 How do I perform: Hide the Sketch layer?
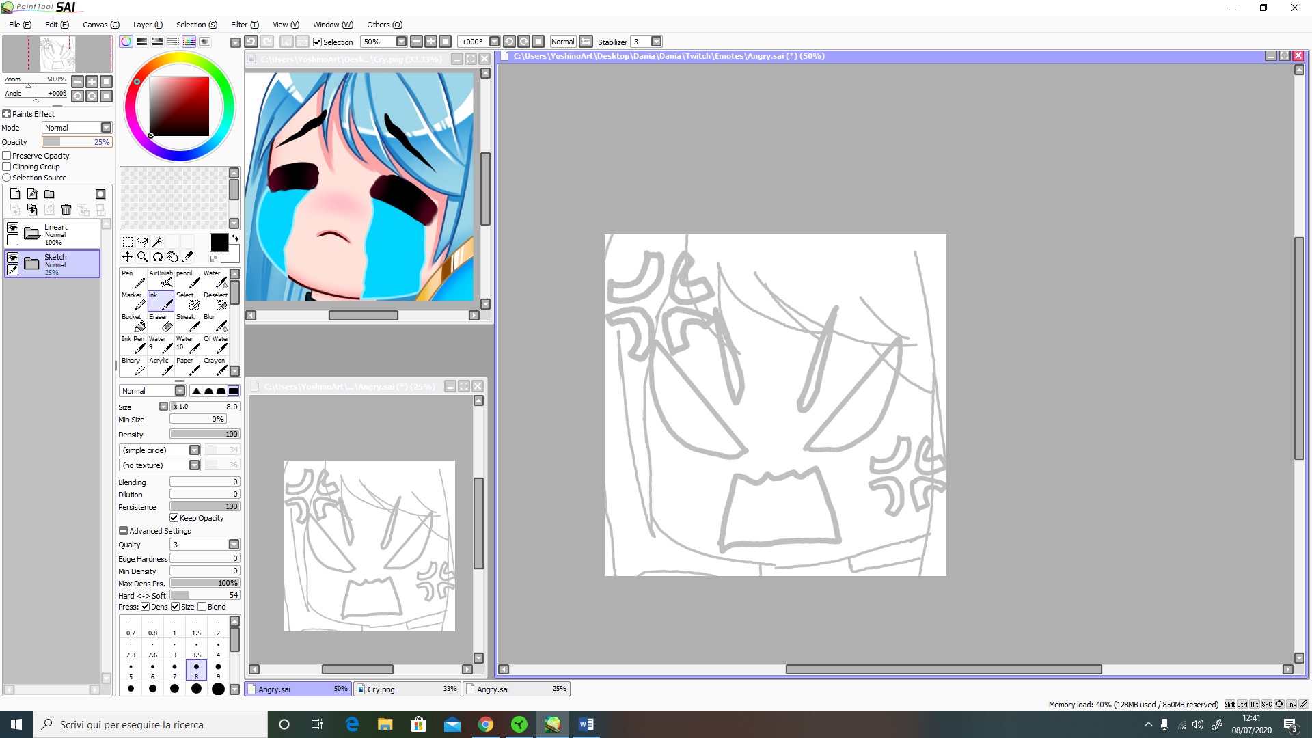point(12,258)
